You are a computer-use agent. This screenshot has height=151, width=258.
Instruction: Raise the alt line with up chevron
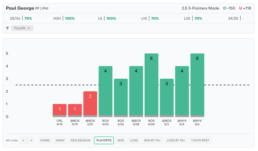point(23,140)
